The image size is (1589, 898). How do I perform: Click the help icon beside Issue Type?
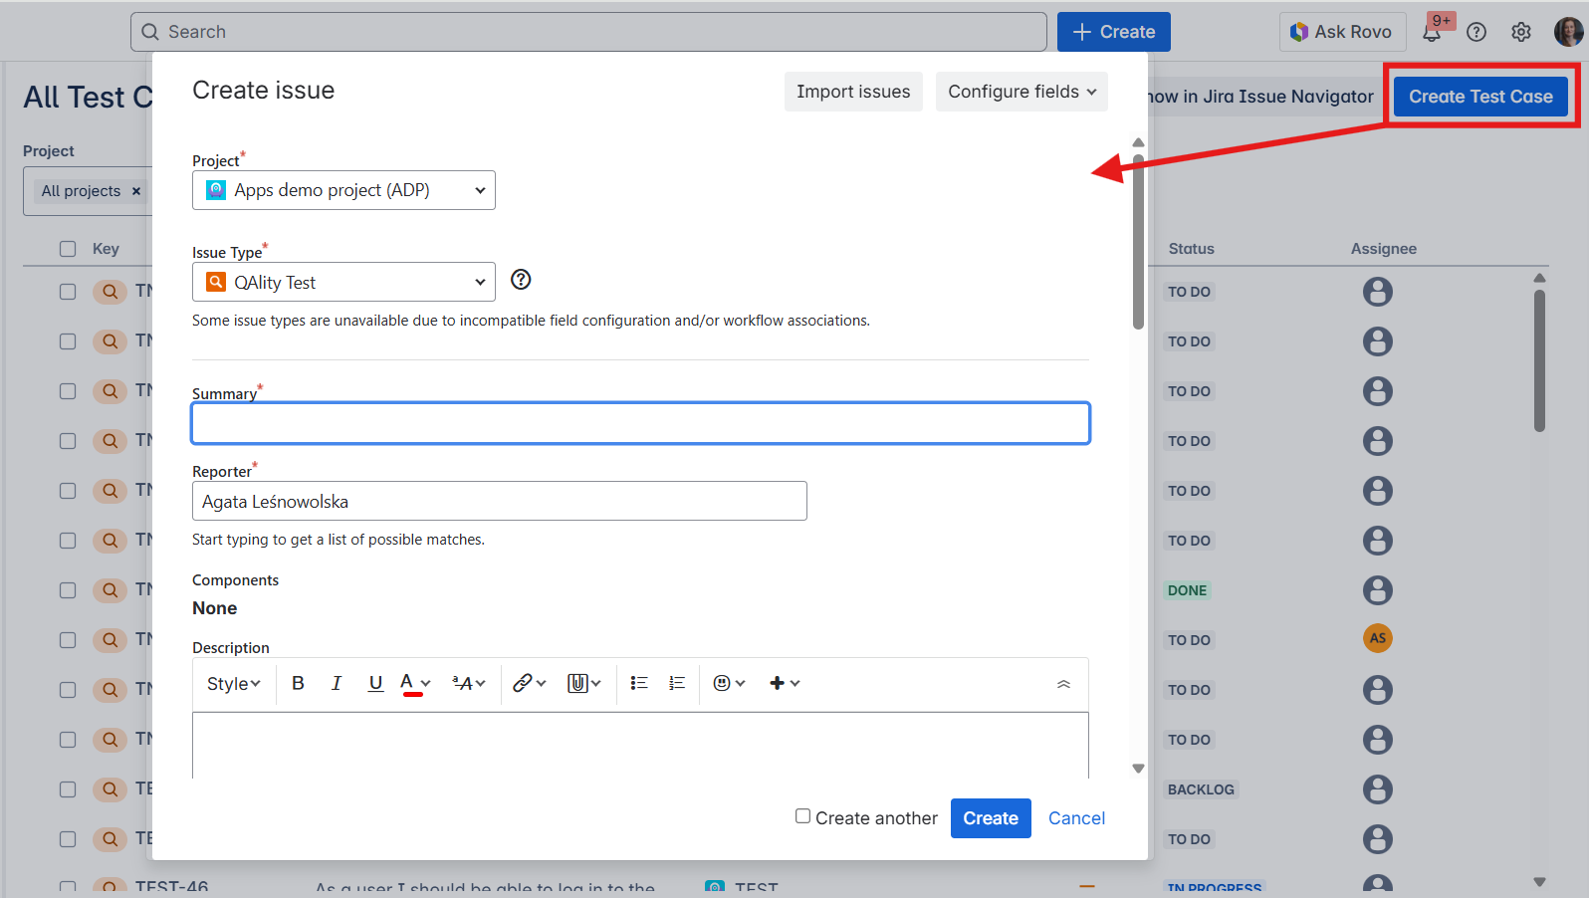521,280
